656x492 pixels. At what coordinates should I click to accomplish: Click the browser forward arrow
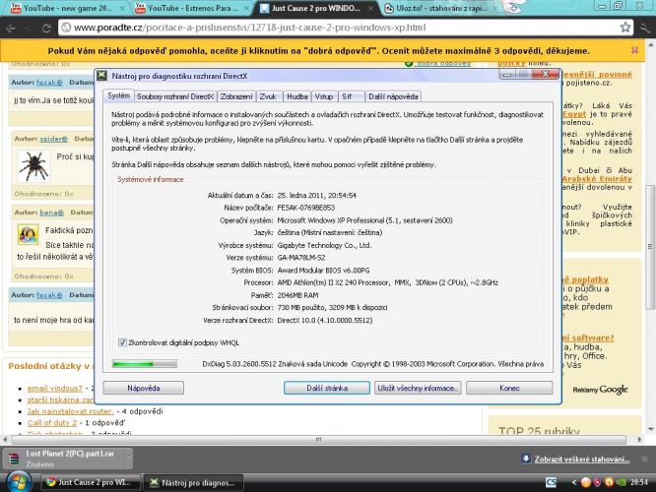click(29, 28)
